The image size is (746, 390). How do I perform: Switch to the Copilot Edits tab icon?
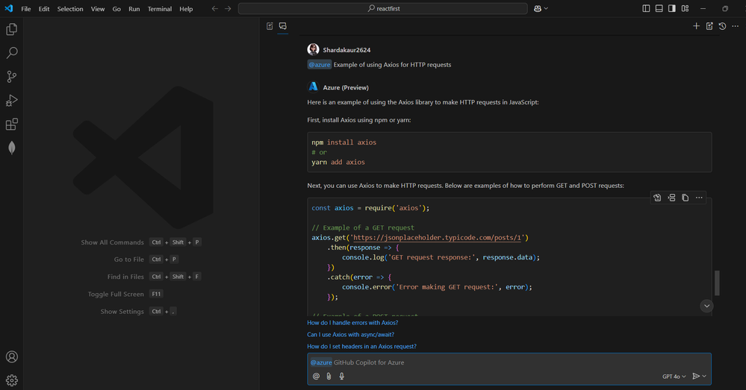point(270,26)
